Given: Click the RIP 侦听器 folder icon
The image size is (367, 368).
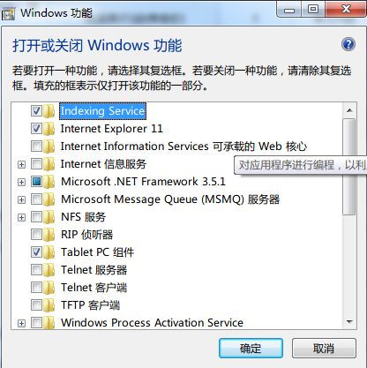Looking at the screenshot, I should (x=49, y=235).
